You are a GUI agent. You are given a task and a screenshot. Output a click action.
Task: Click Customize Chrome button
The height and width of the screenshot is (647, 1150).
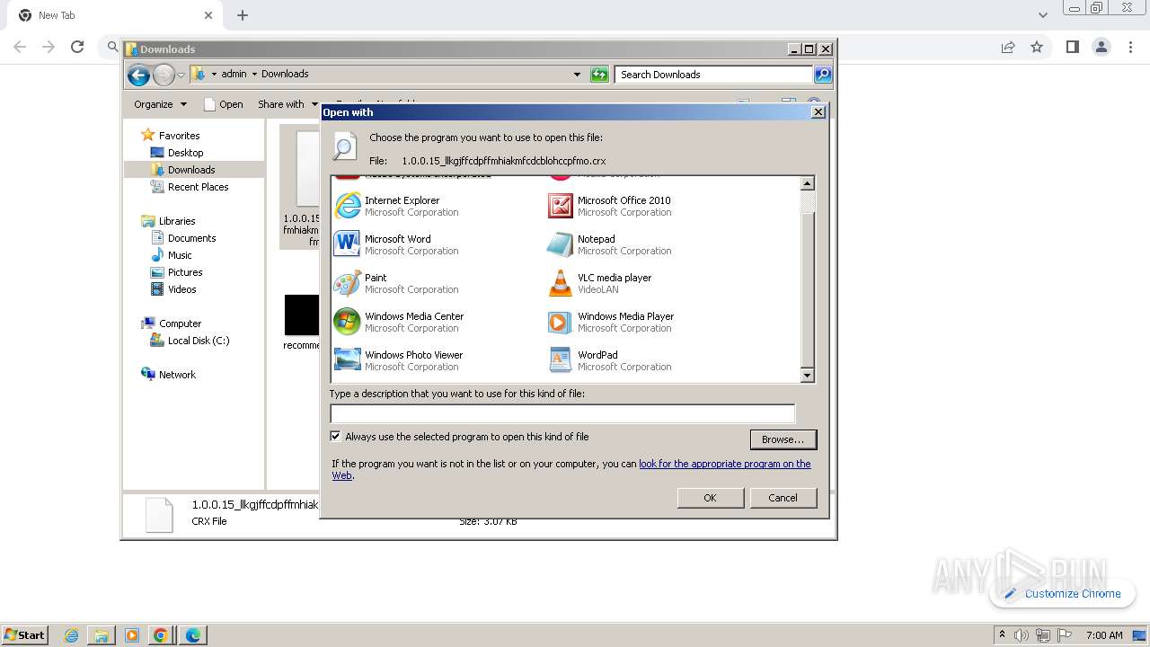(x=1063, y=593)
